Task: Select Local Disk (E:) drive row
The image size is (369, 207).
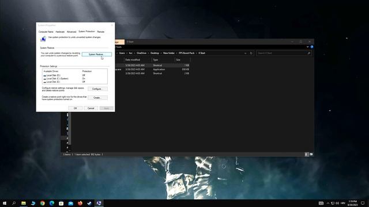Action: 75,82
